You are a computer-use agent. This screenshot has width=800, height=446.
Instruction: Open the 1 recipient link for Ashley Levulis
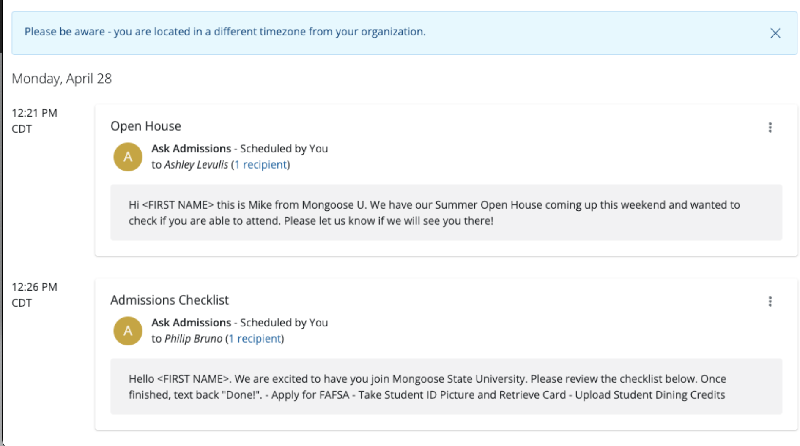point(260,165)
